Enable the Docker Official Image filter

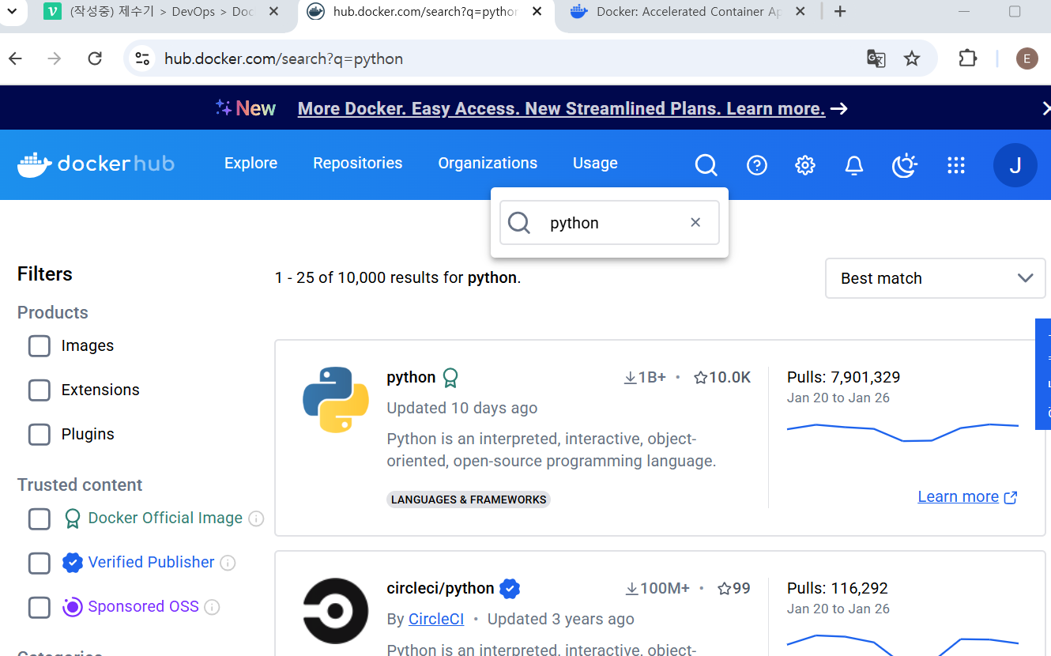click(x=40, y=518)
